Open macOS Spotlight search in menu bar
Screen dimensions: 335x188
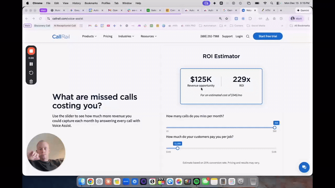[272, 3]
